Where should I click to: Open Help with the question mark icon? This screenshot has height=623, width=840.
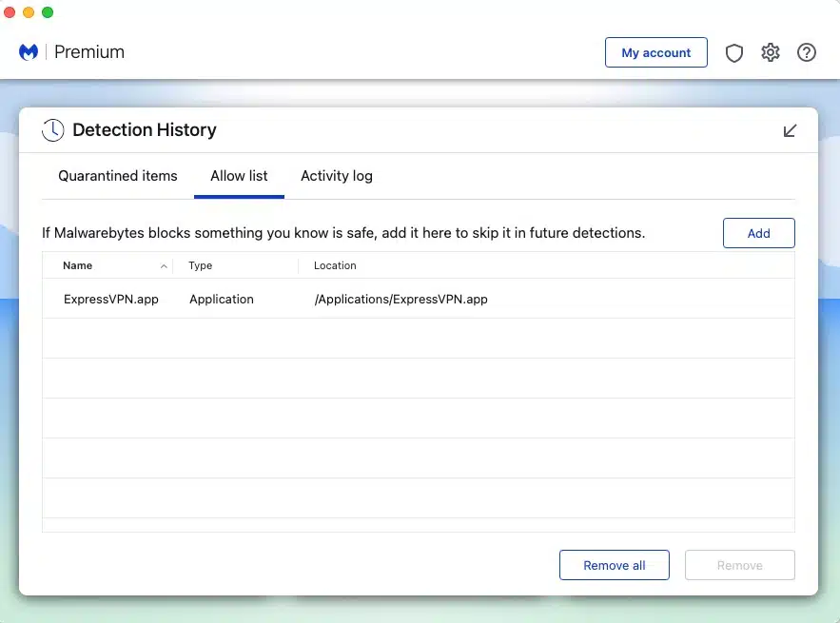point(807,53)
